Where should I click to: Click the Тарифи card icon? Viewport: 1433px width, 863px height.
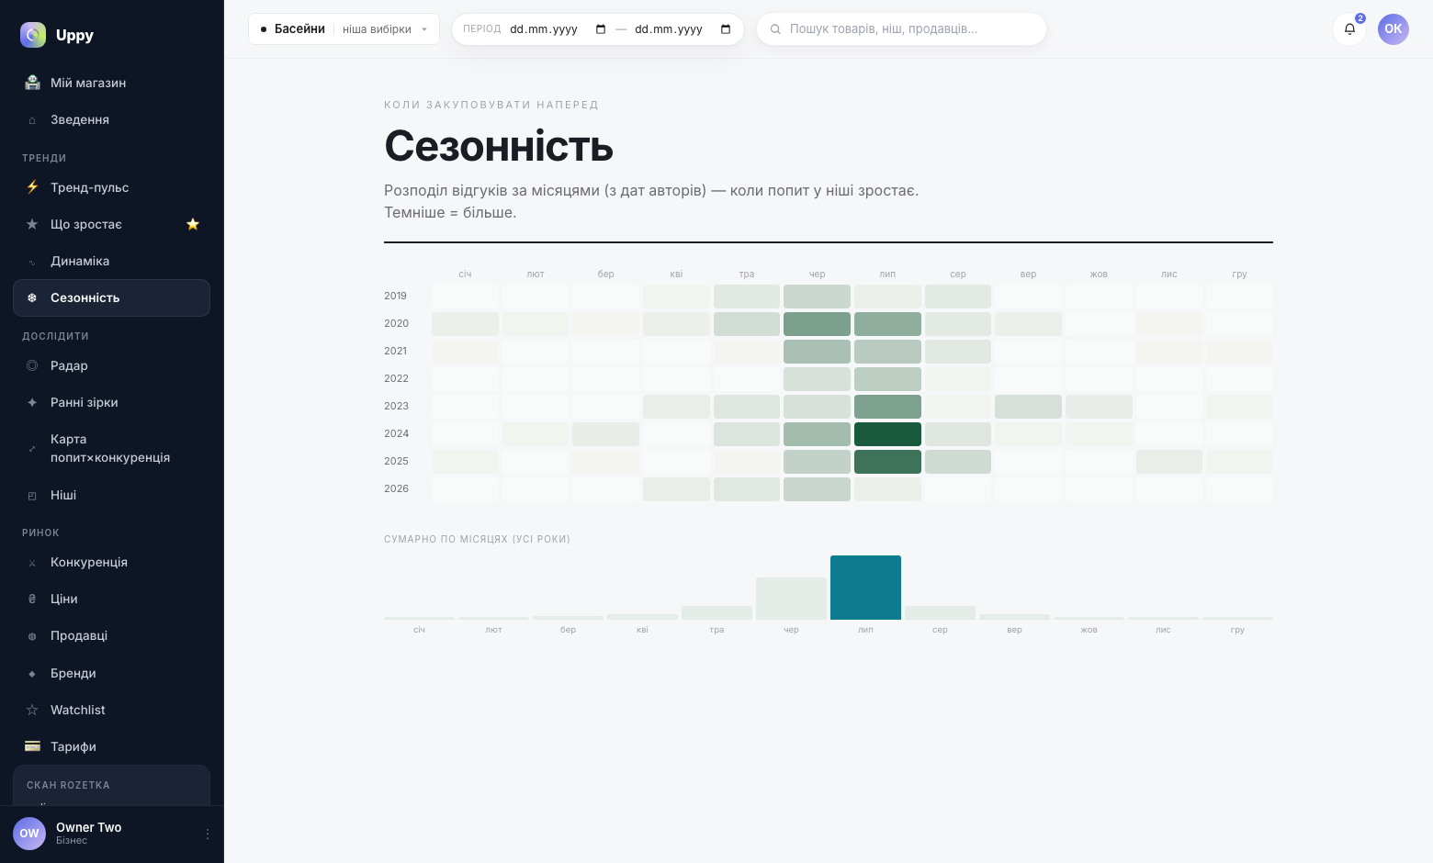click(32, 746)
